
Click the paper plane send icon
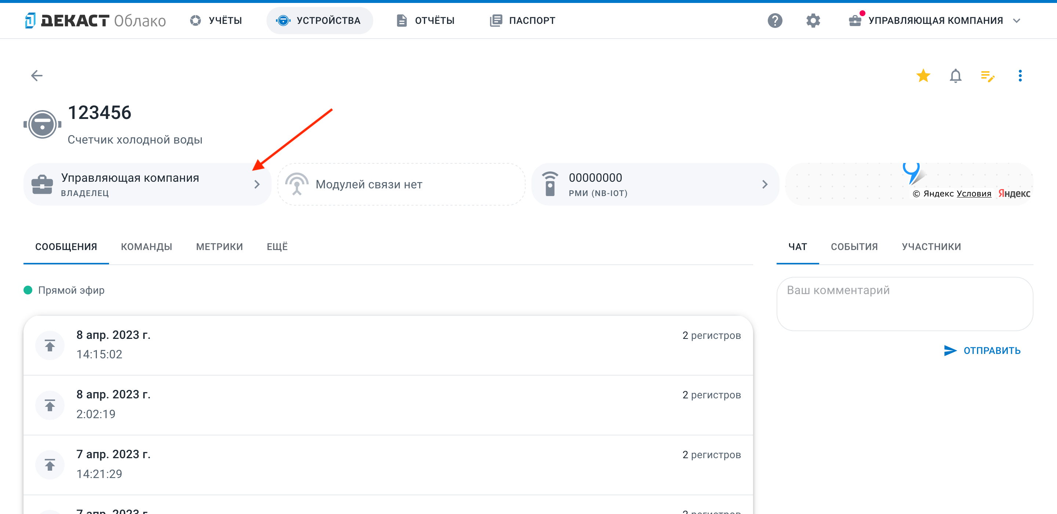[950, 351]
